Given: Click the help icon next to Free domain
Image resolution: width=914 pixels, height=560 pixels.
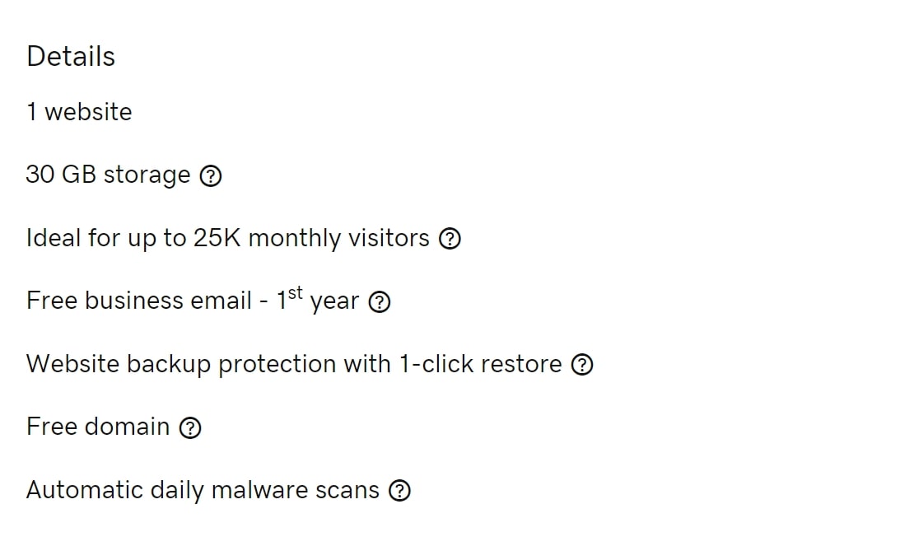Looking at the screenshot, I should [190, 427].
